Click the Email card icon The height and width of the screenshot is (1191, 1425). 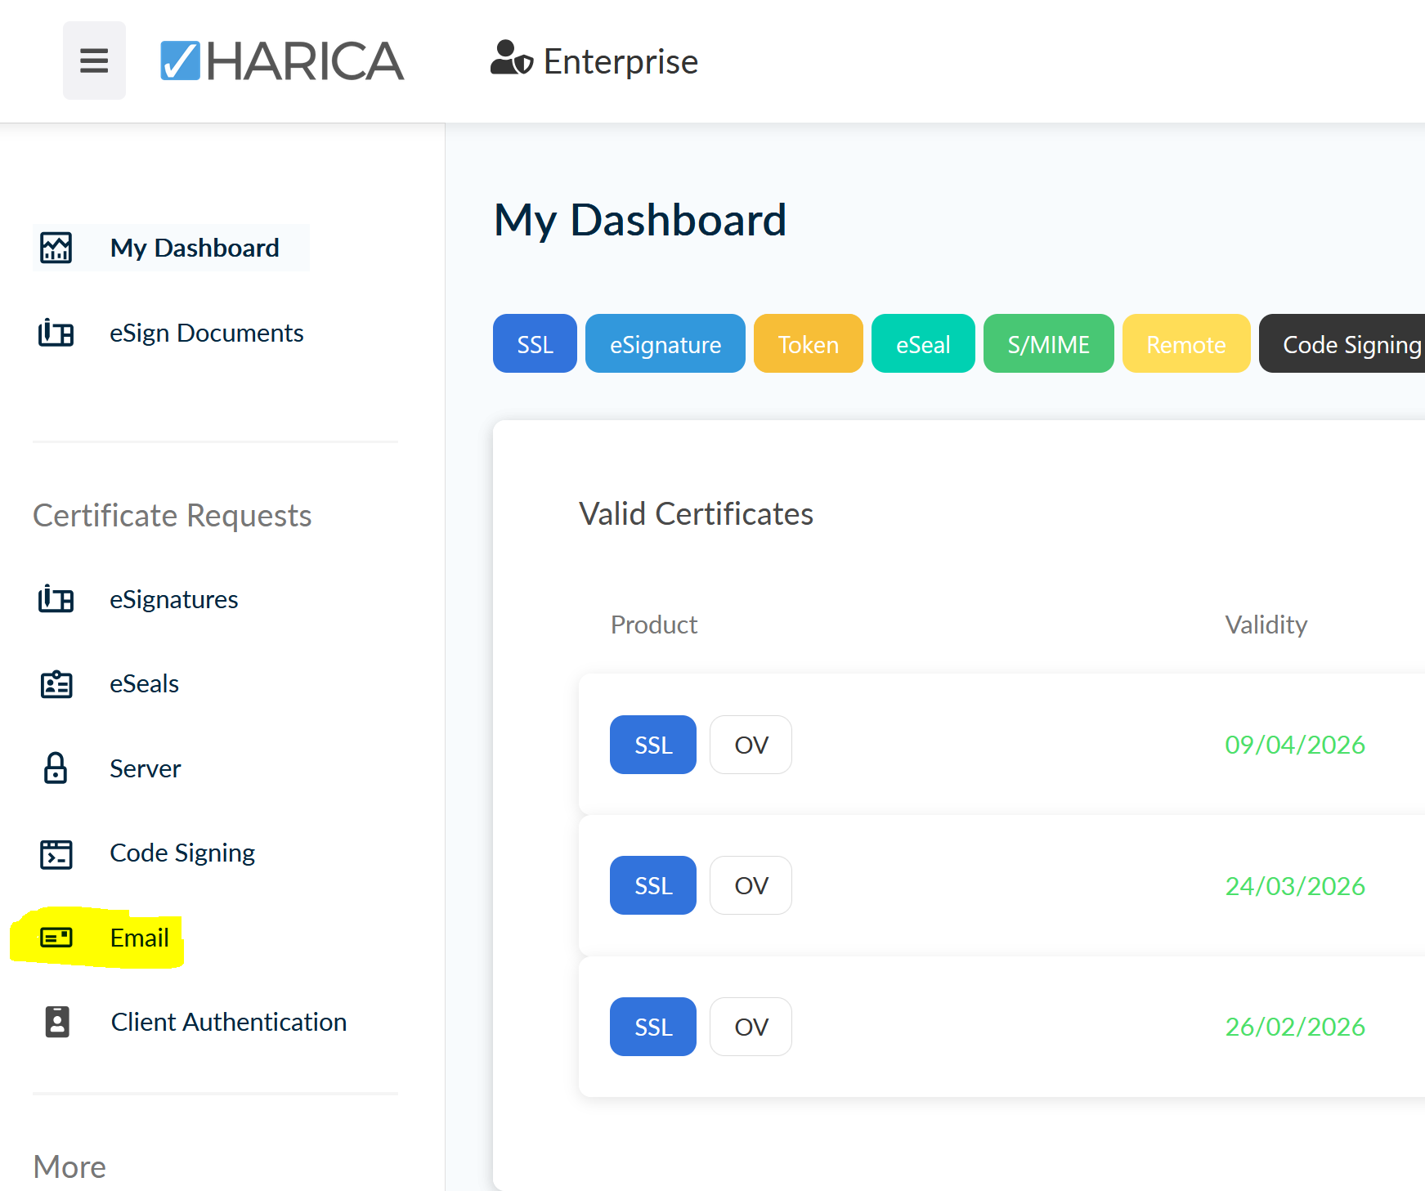click(56, 938)
